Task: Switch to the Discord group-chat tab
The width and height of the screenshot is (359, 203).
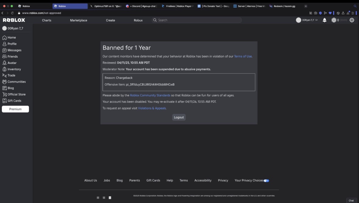Action: pos(142,6)
